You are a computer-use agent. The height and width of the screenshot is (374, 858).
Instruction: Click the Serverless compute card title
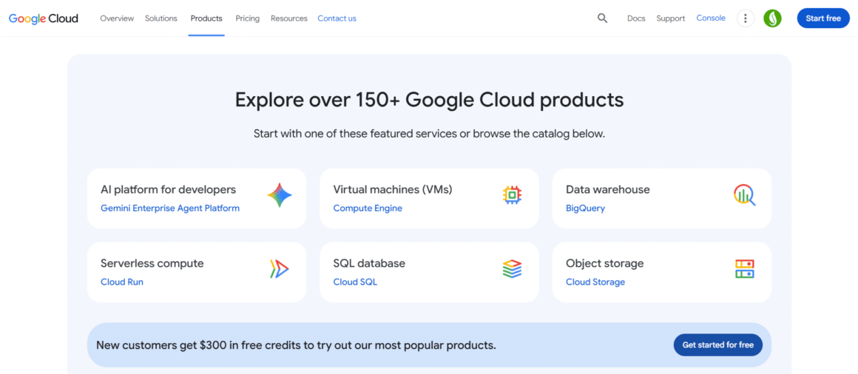pos(152,264)
